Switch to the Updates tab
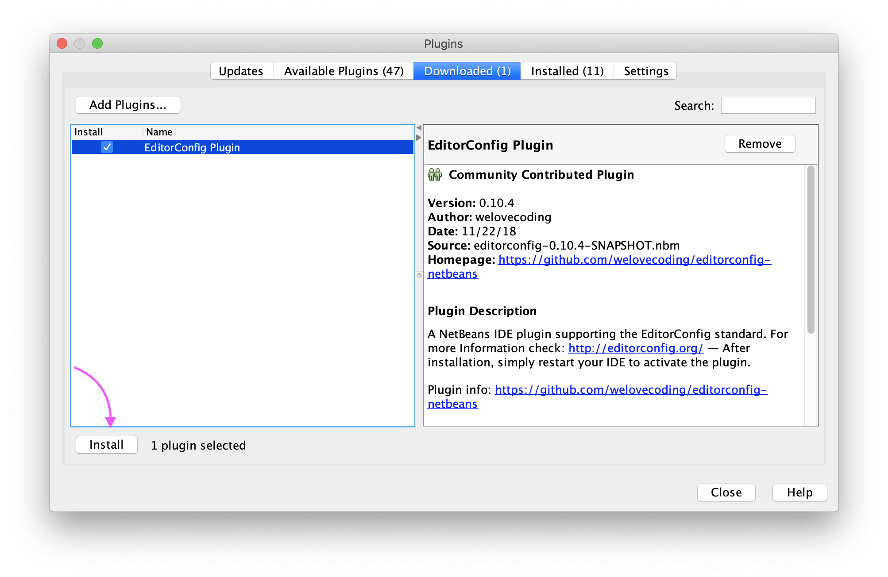888x577 pixels. (241, 71)
